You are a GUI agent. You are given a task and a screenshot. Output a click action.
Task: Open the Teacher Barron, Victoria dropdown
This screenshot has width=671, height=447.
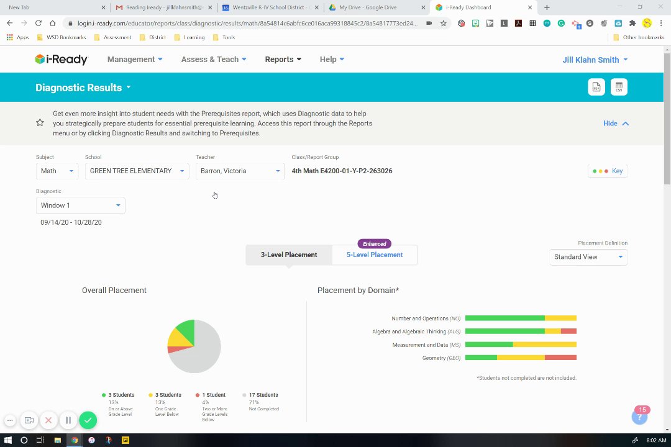240,171
